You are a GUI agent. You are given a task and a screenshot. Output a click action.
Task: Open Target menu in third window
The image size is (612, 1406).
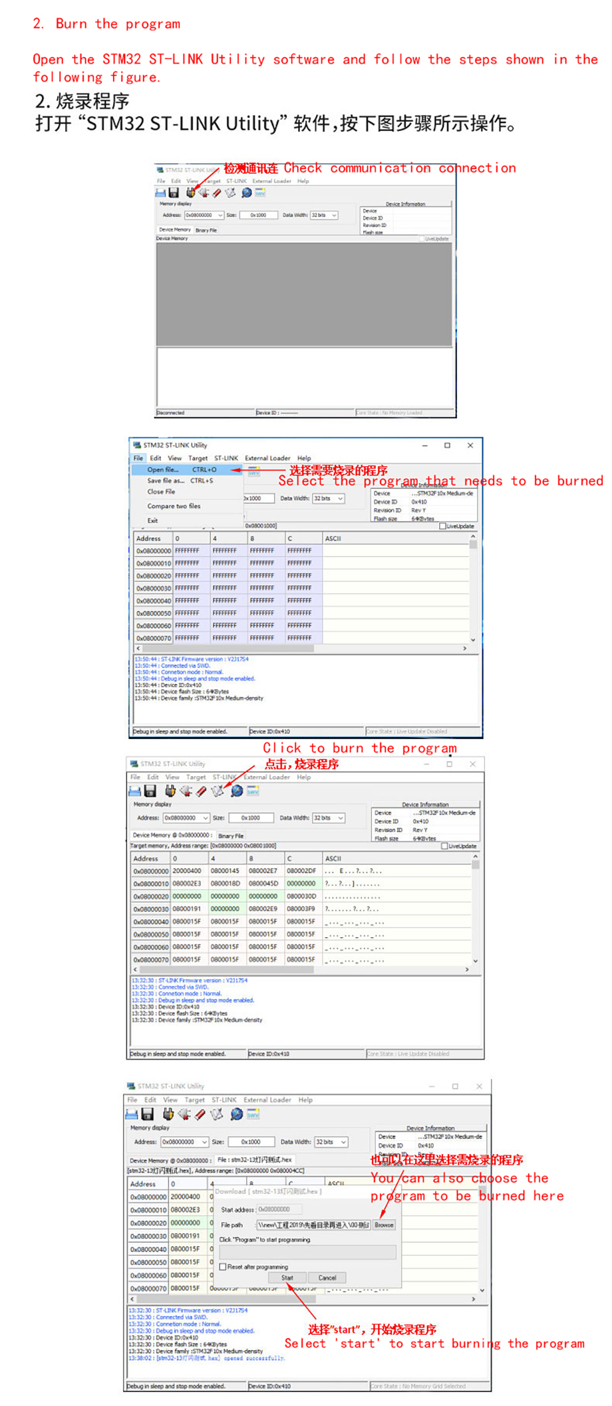(196, 777)
